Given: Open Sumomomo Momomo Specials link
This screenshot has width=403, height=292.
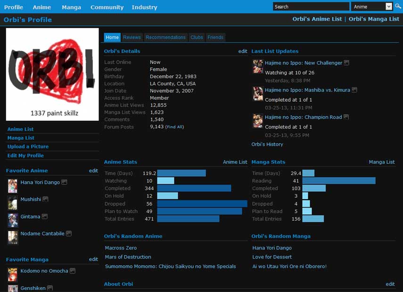Looking at the screenshot, I should 171,266.
